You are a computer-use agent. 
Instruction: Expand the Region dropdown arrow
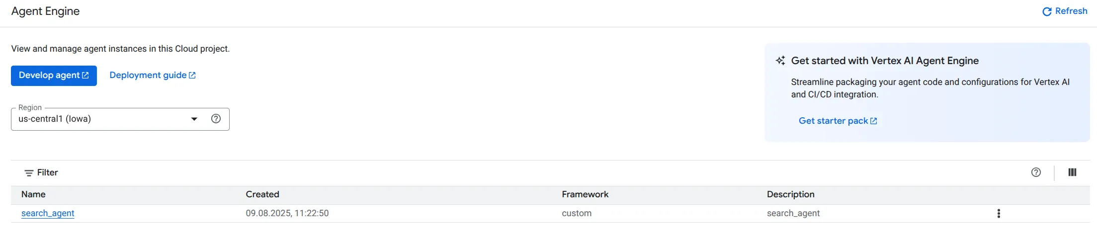(x=194, y=119)
